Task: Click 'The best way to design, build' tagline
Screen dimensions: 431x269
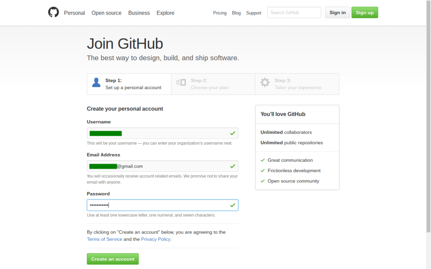Action: 163,58
